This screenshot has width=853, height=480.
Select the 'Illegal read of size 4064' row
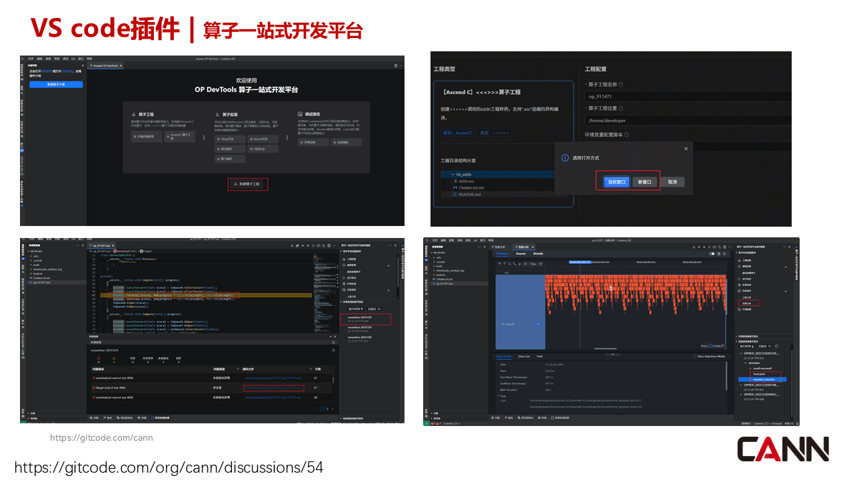pos(211,387)
